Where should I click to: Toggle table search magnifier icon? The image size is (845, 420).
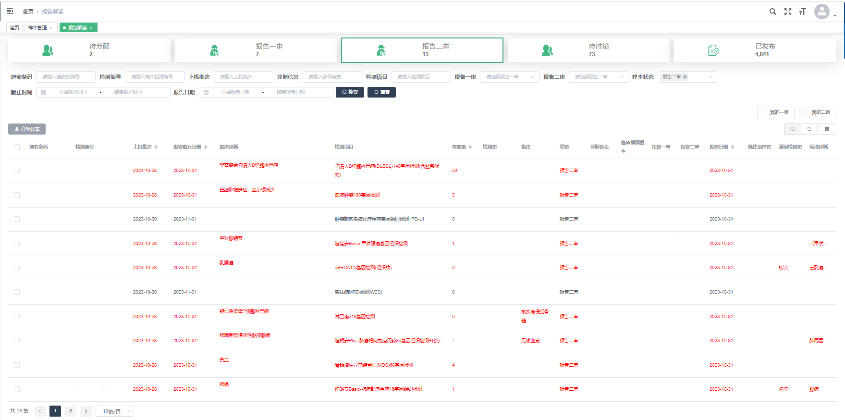click(x=792, y=129)
